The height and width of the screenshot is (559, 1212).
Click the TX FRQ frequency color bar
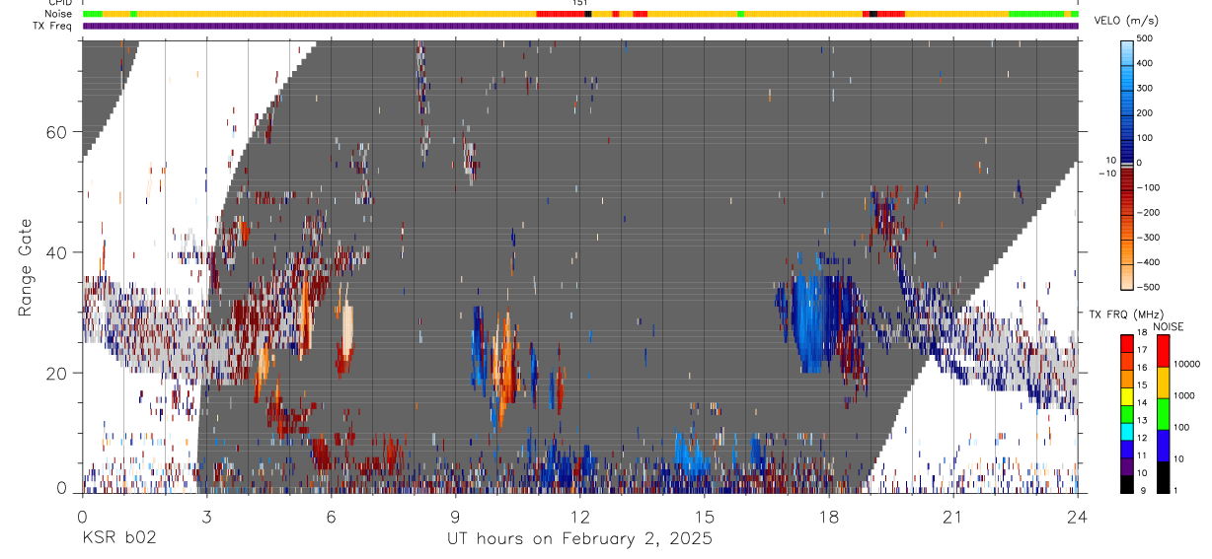[1127, 412]
